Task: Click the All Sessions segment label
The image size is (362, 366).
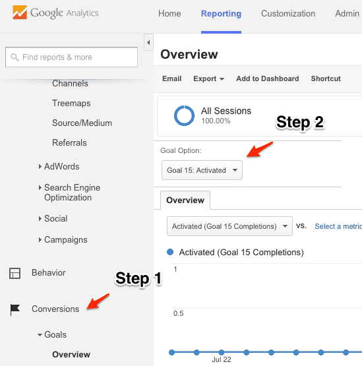Action: (226, 111)
